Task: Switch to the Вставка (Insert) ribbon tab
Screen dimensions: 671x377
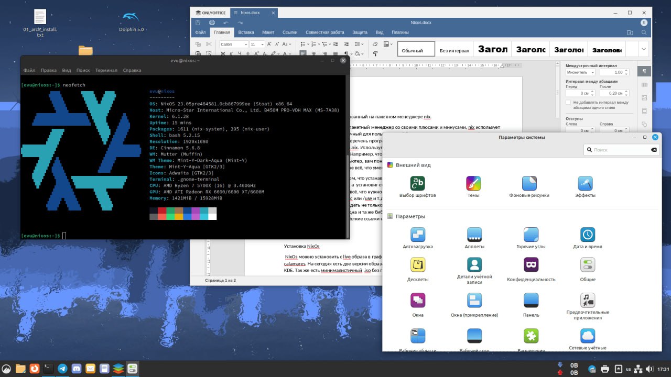Action: 246,32
